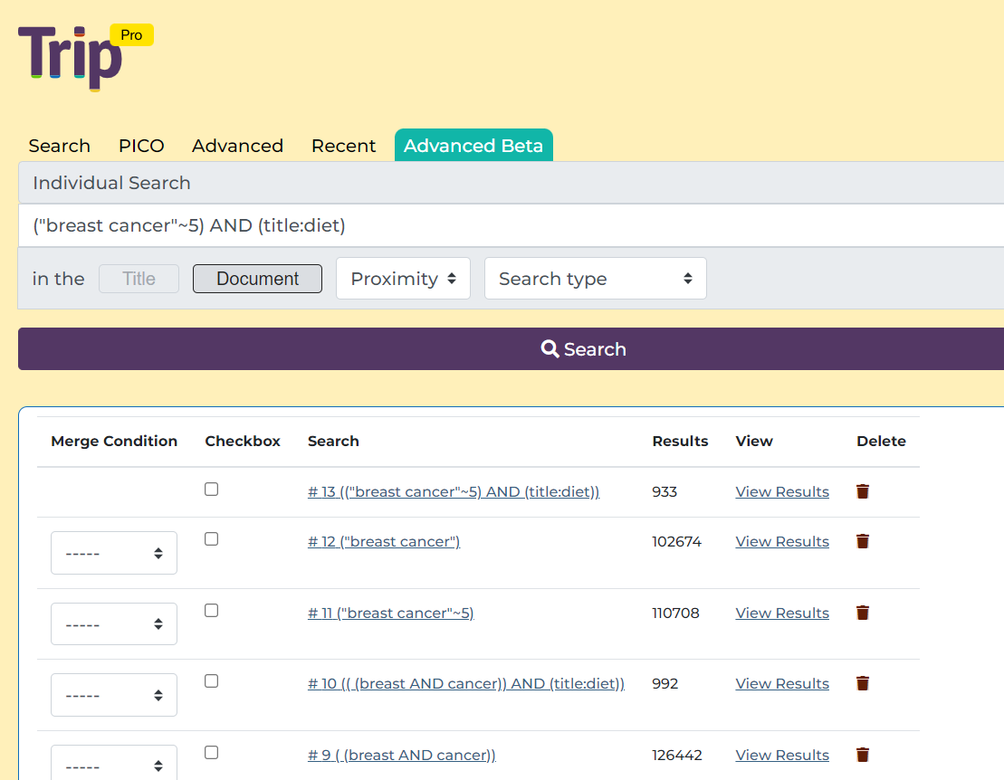Select the checkbox beside search #10
Screen dimensions: 1004x780
[x=211, y=680]
